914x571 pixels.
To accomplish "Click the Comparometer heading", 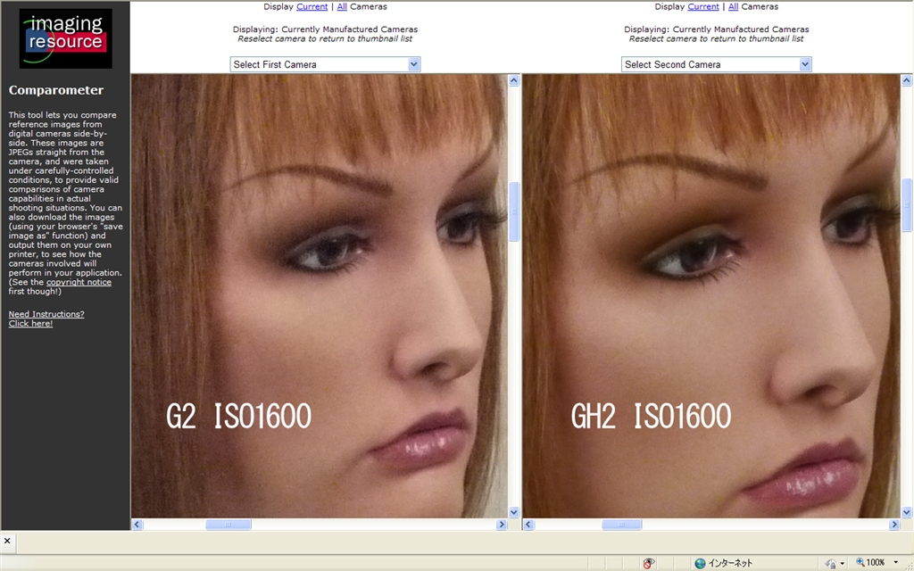I will point(56,90).
